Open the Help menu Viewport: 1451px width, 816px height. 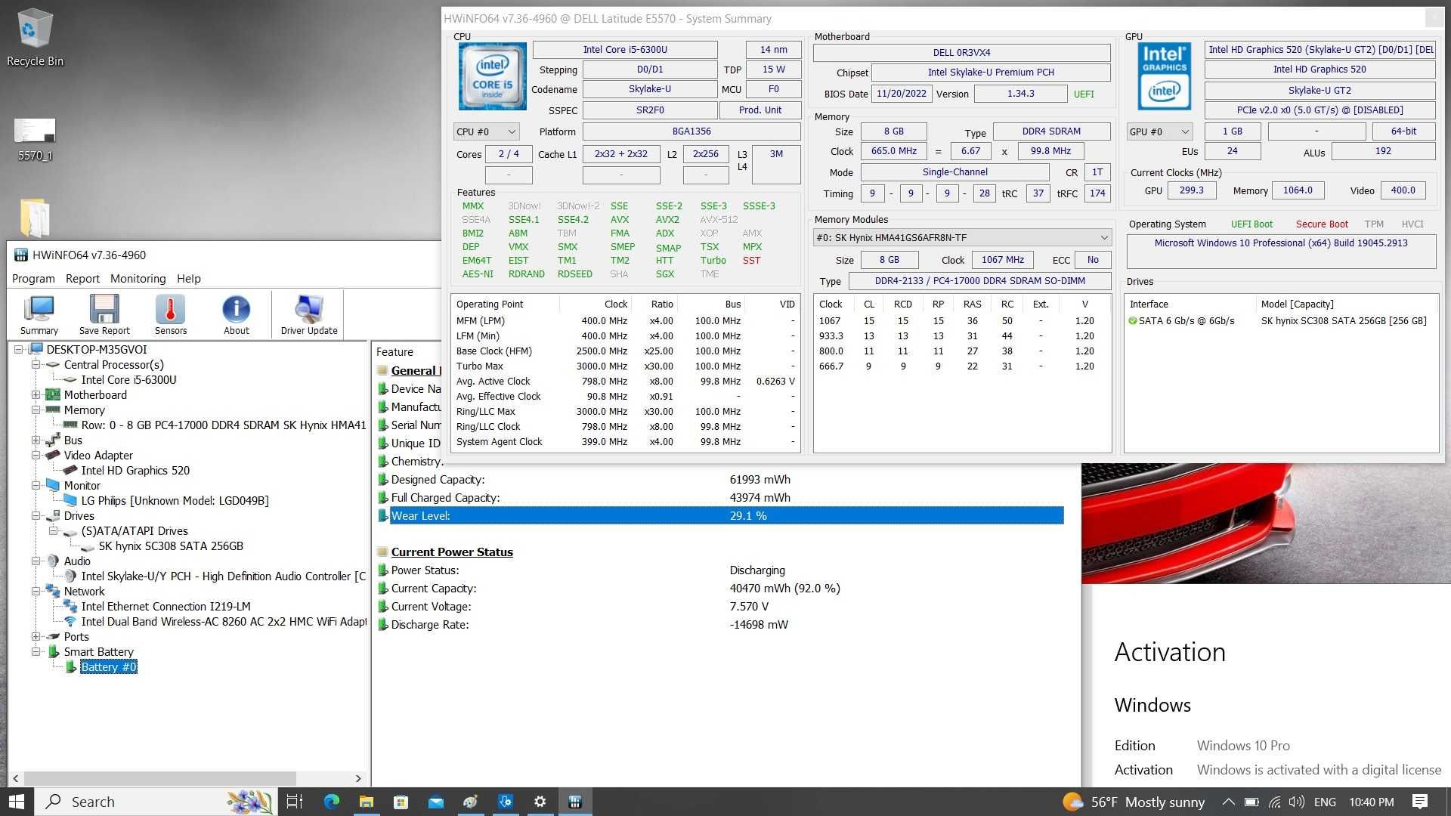(189, 279)
